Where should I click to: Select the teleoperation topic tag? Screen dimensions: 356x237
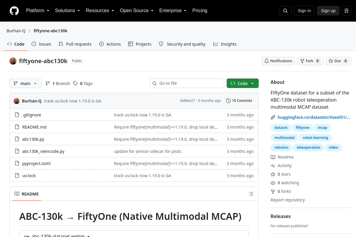(309, 148)
